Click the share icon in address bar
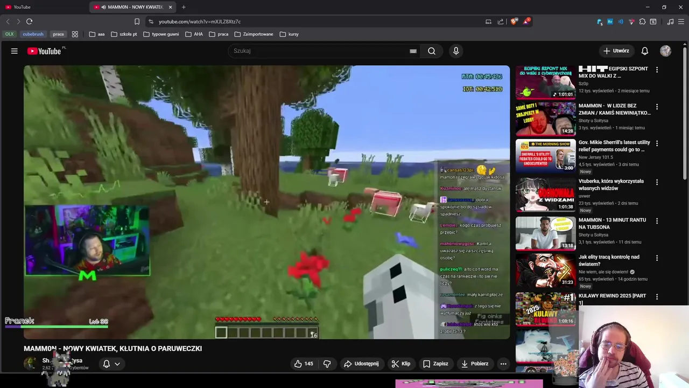 coord(501,22)
